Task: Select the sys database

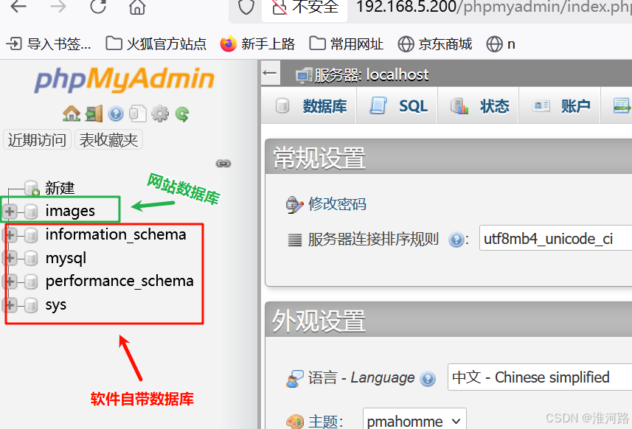Action: tap(56, 305)
